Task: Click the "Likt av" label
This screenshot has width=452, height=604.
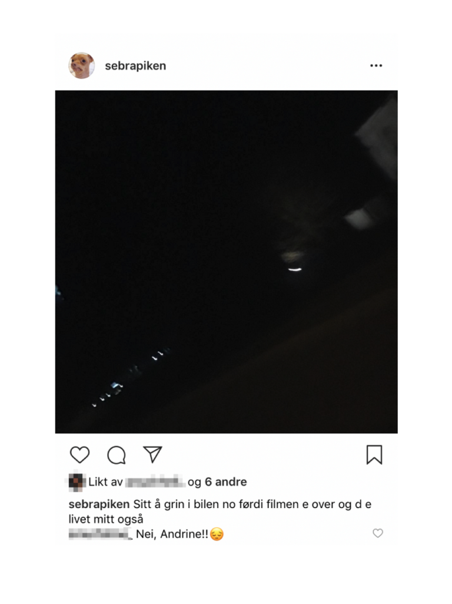Action: tap(105, 482)
